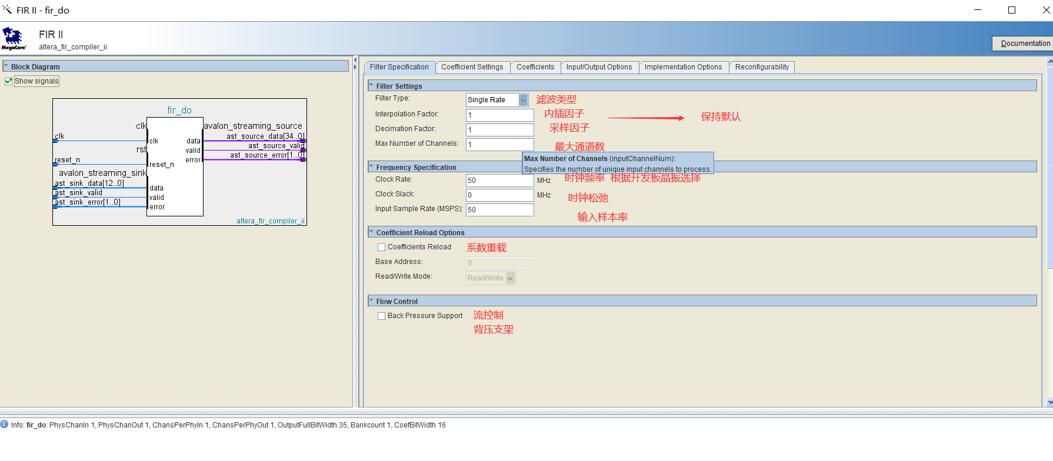
Task: Collapse the Flow Control section
Action: coord(371,301)
